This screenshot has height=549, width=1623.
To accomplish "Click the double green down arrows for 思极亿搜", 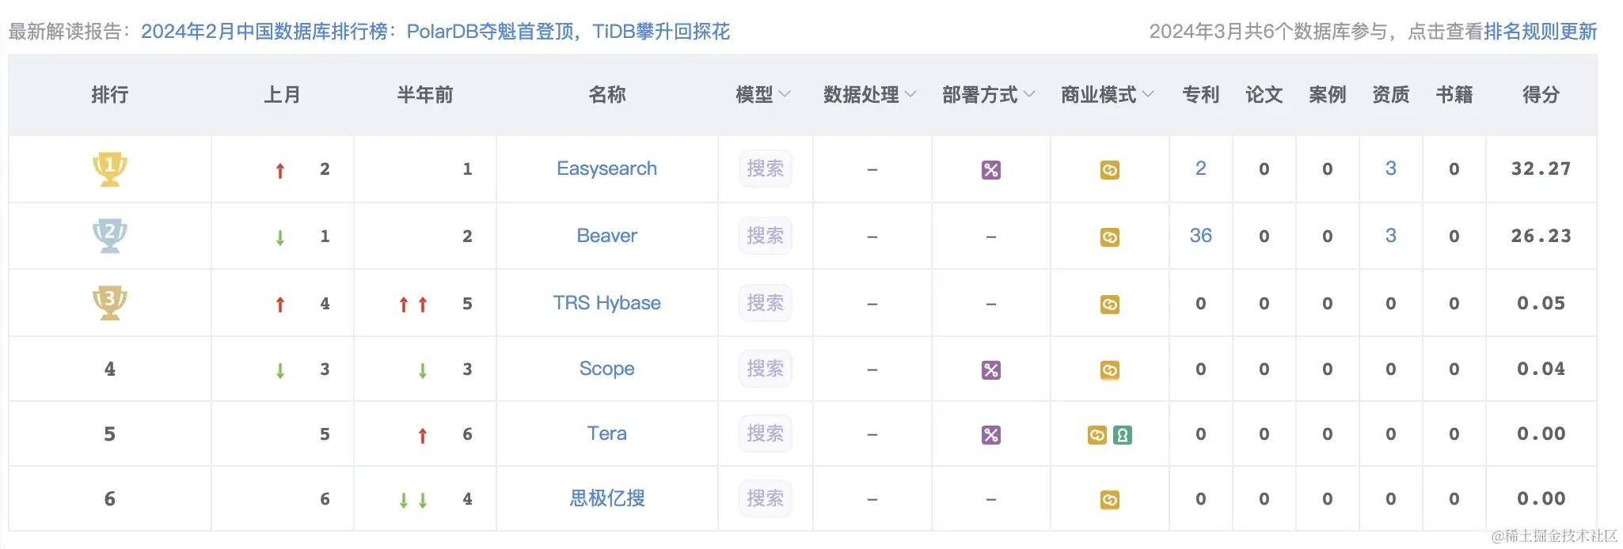I will pos(413,500).
